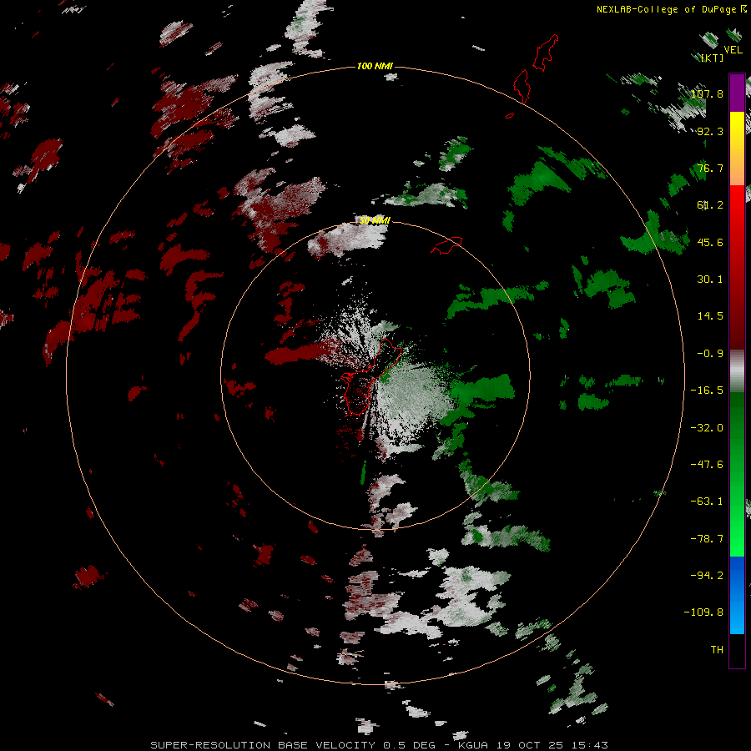Click the -16.5 velocity scale value
Screen dimensions: 751x751
point(707,390)
